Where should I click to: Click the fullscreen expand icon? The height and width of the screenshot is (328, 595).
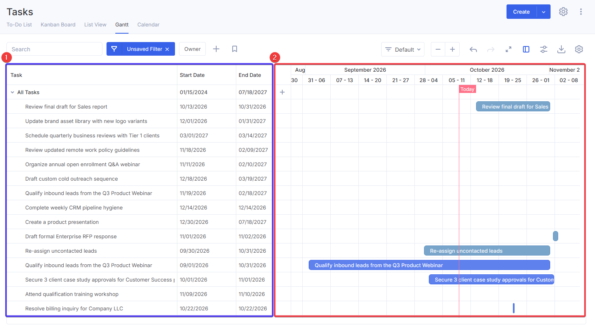point(509,49)
